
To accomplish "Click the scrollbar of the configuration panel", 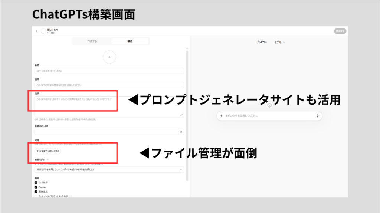I will pos(187,111).
